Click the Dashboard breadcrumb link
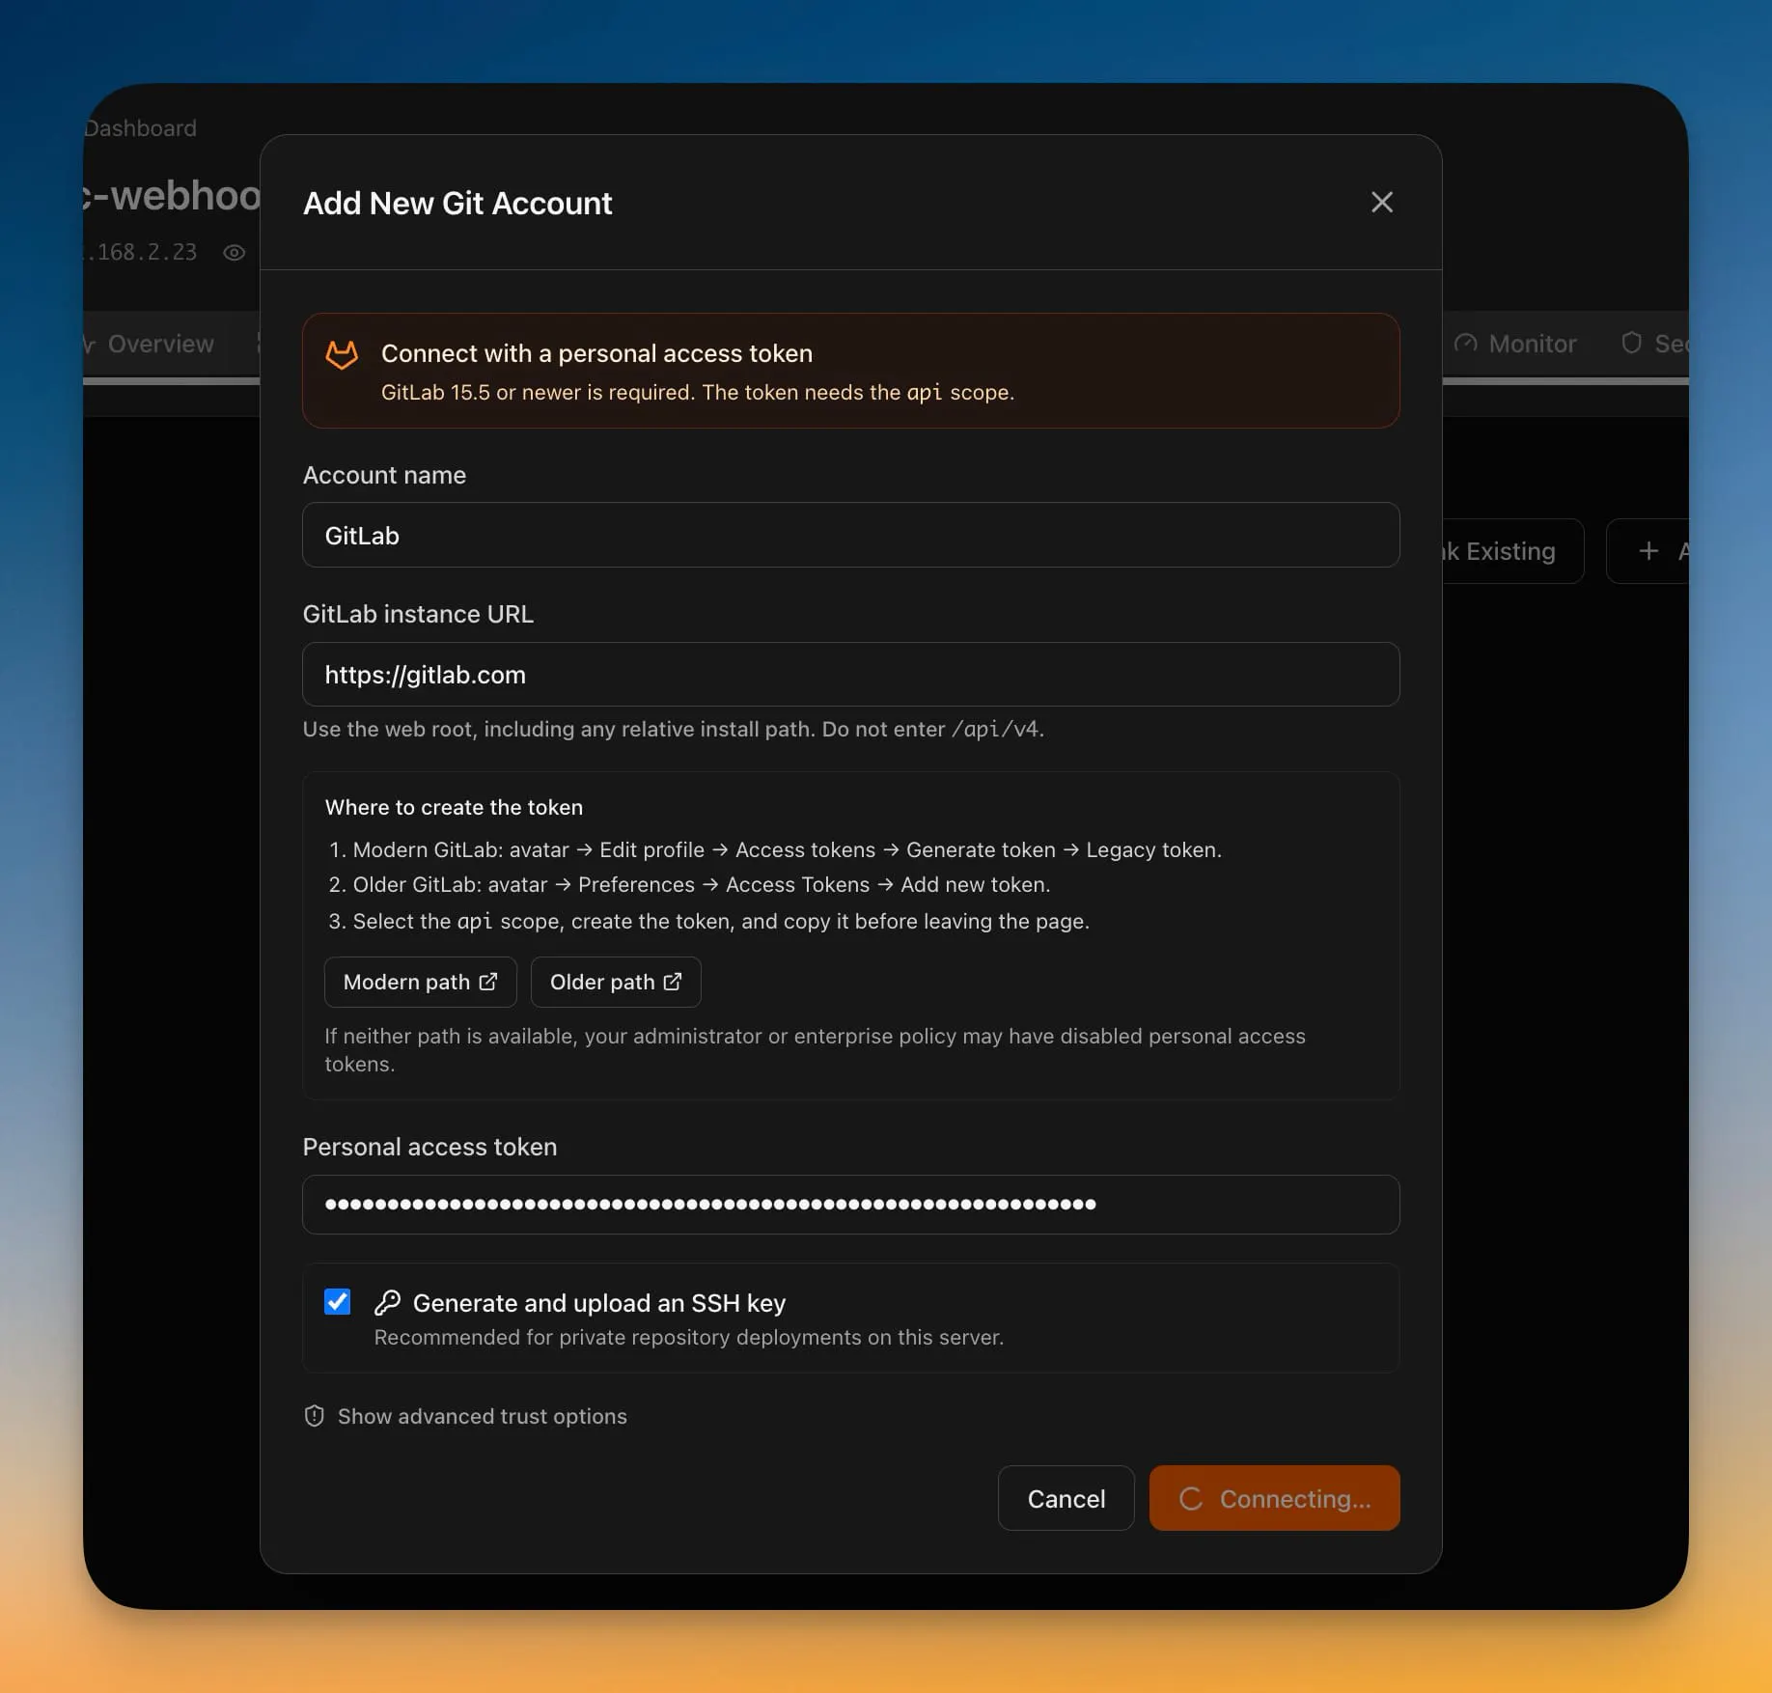This screenshot has height=1693, width=1772. pyautogui.click(x=140, y=128)
